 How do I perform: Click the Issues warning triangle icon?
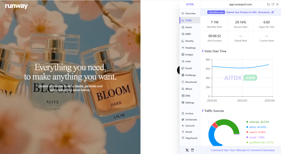pos(183,27)
